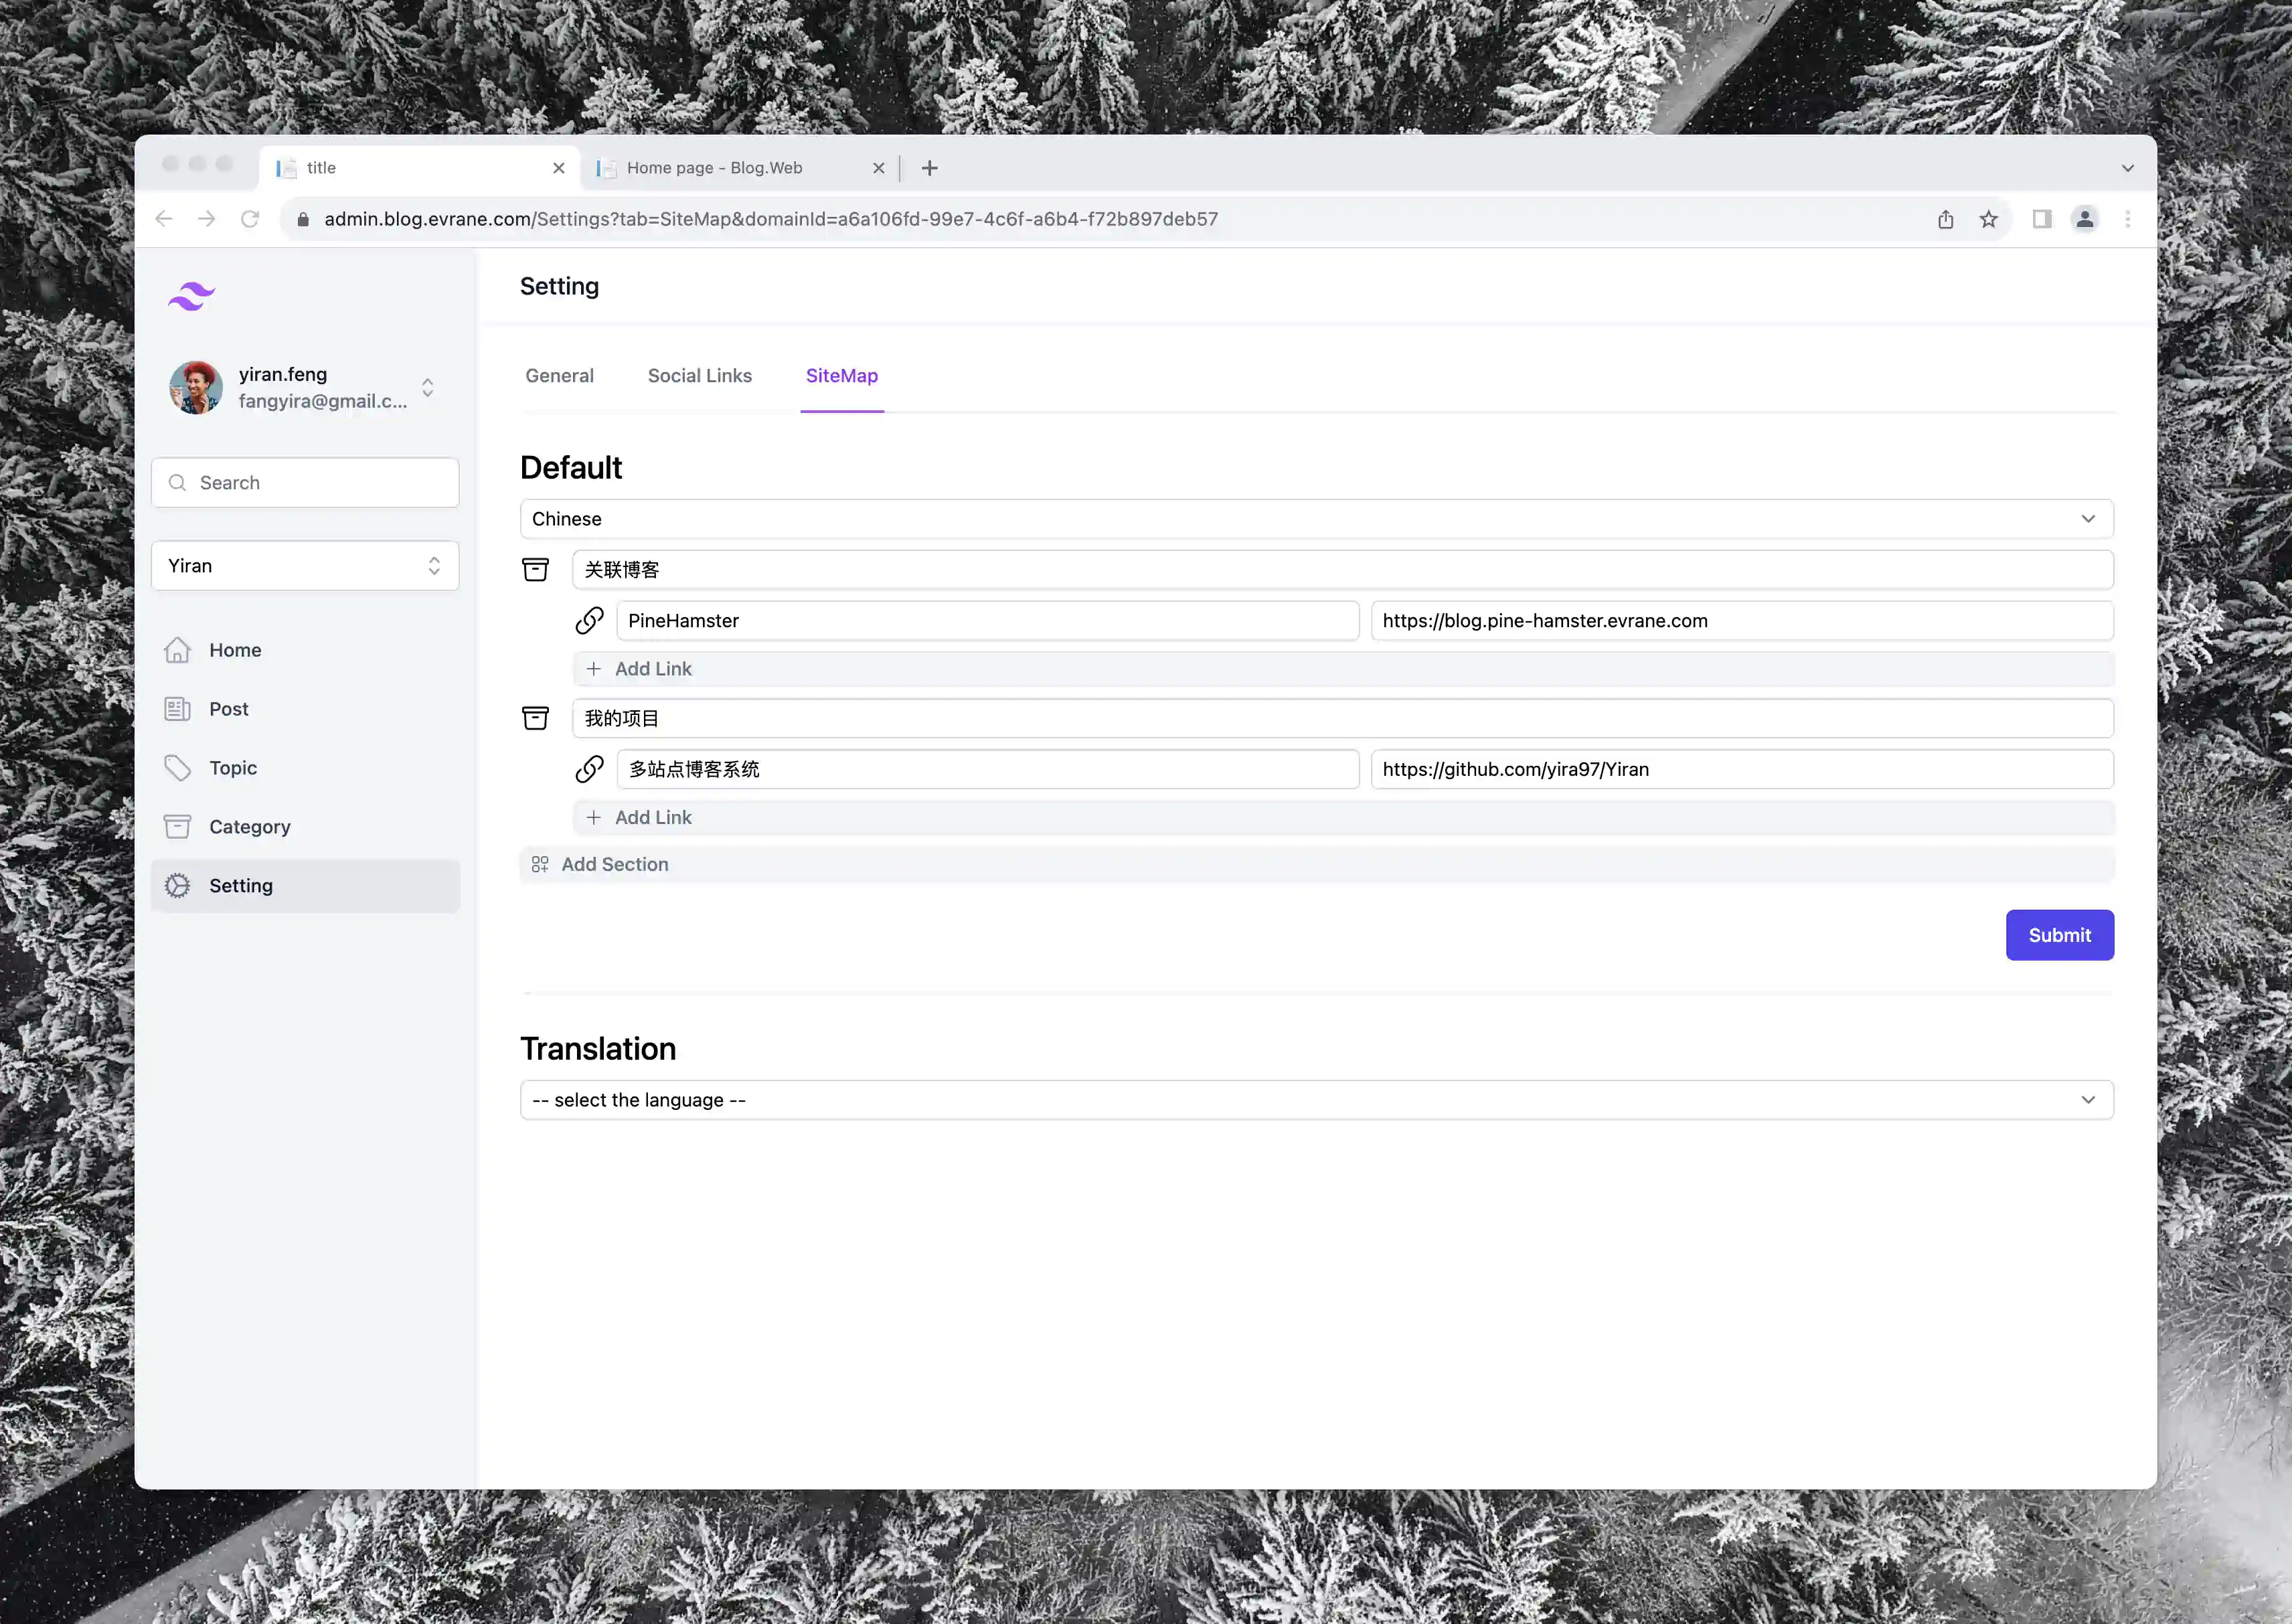
Task: Open the new tab plus button
Action: 929,168
